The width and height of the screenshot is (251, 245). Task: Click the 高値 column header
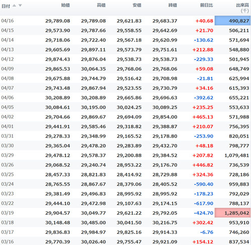point(101,6)
